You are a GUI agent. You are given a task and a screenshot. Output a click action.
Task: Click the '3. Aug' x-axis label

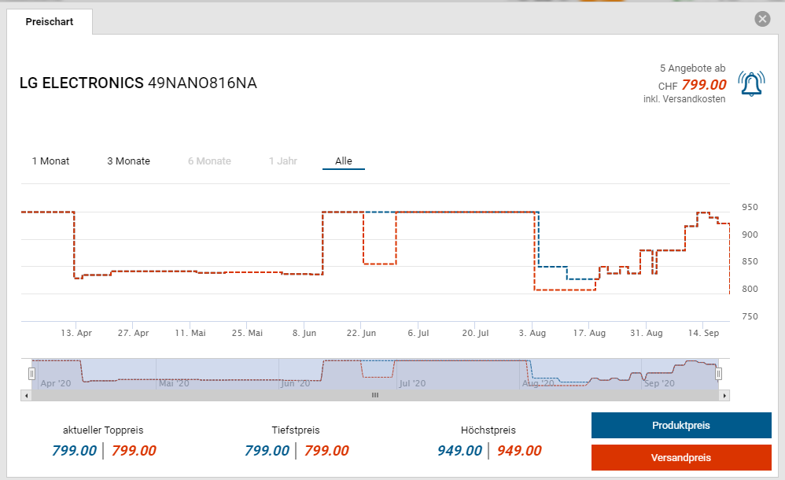533,333
